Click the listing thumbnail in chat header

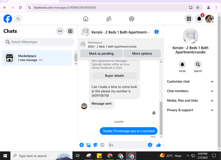[x=85, y=32]
